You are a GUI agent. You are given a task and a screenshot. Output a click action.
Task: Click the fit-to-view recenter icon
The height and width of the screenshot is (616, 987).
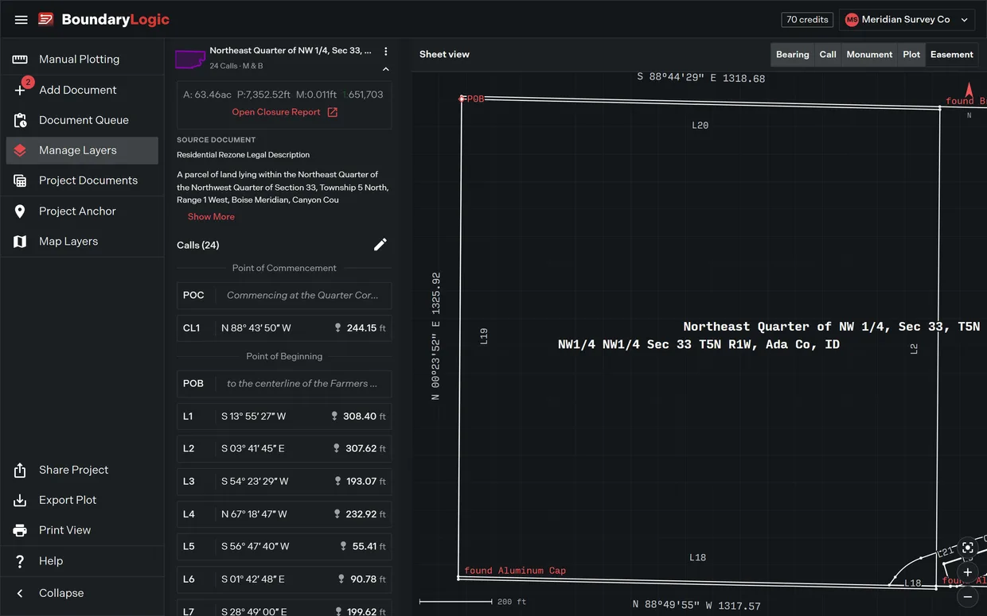(x=968, y=548)
